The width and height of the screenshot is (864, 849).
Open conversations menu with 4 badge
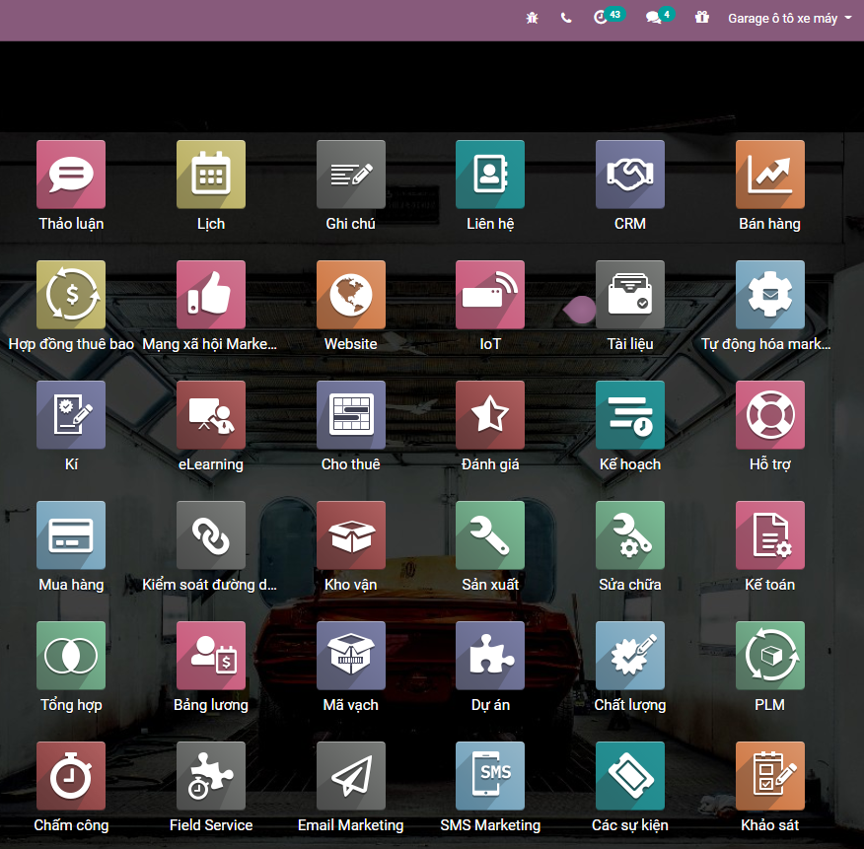(x=653, y=18)
